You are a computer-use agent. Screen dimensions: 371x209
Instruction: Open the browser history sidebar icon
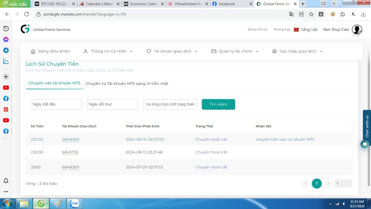pos(6,29)
